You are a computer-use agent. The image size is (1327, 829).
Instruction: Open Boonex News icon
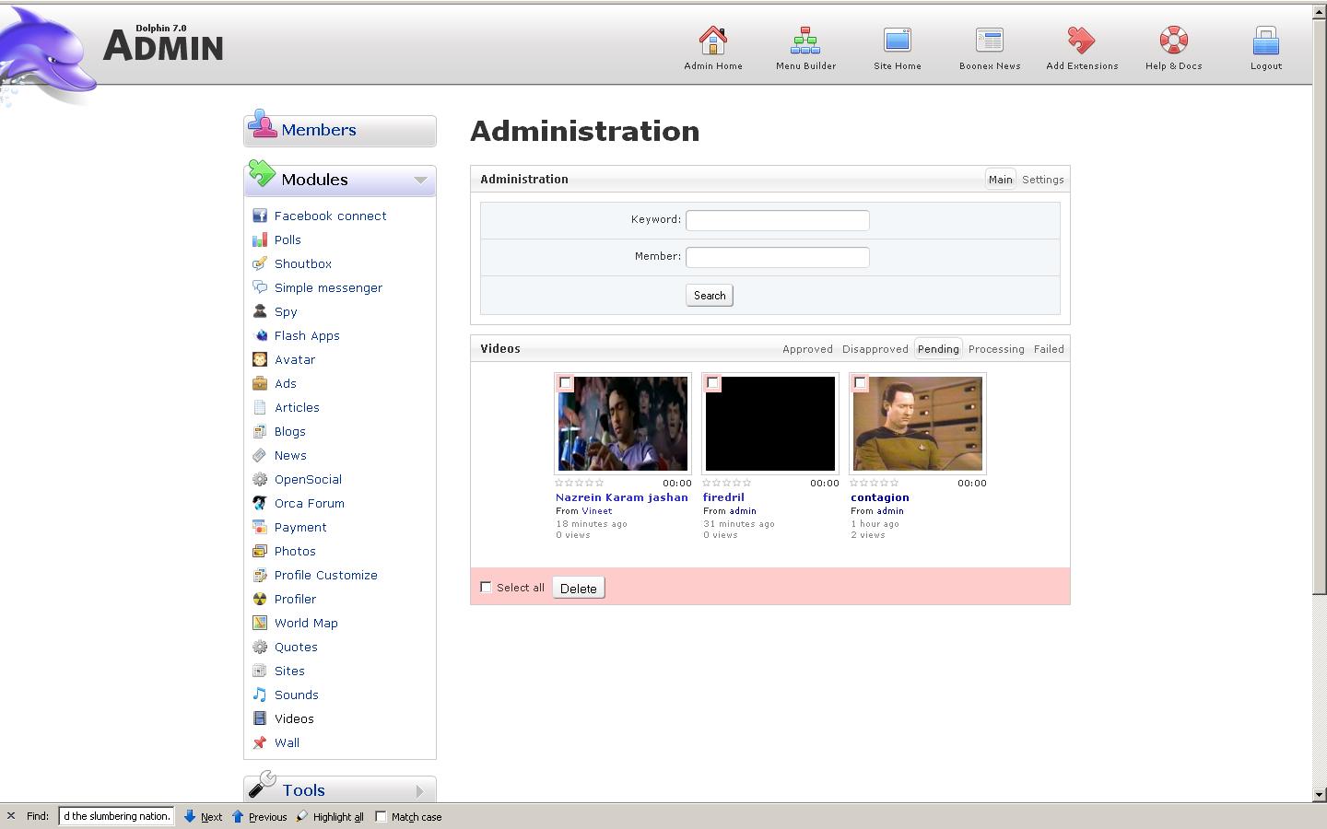click(989, 41)
